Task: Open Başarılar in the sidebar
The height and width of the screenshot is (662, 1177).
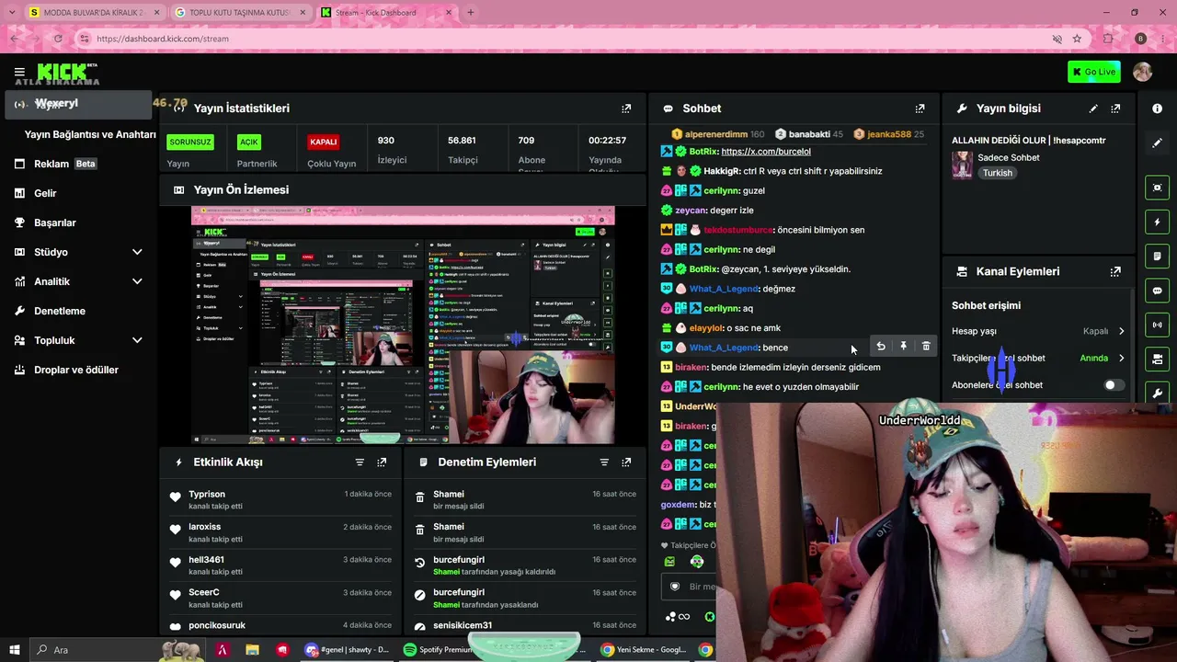Action: point(54,223)
